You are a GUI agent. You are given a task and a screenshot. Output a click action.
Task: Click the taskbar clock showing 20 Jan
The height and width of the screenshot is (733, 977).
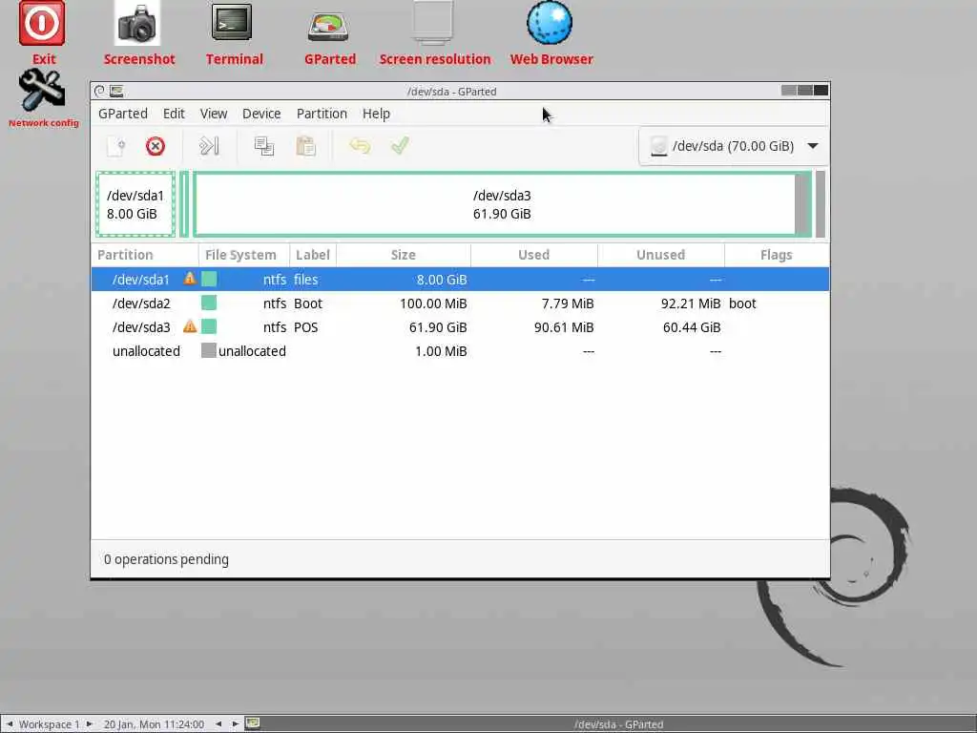tap(154, 723)
